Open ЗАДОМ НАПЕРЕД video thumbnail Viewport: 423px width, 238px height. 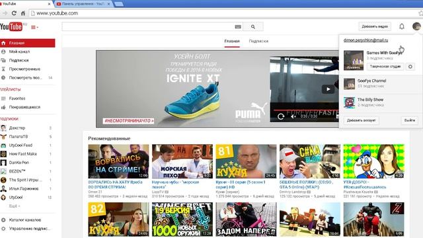(246, 219)
